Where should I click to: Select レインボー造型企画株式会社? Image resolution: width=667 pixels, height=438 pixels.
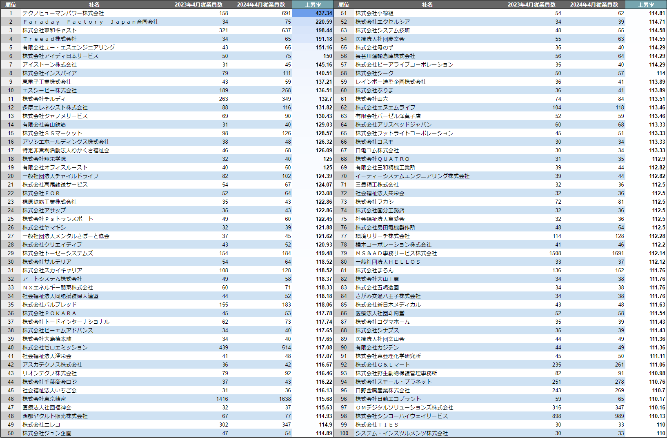391,82
